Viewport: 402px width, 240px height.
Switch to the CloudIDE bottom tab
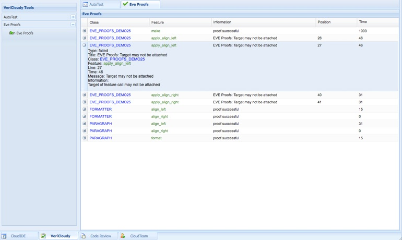(x=19, y=236)
